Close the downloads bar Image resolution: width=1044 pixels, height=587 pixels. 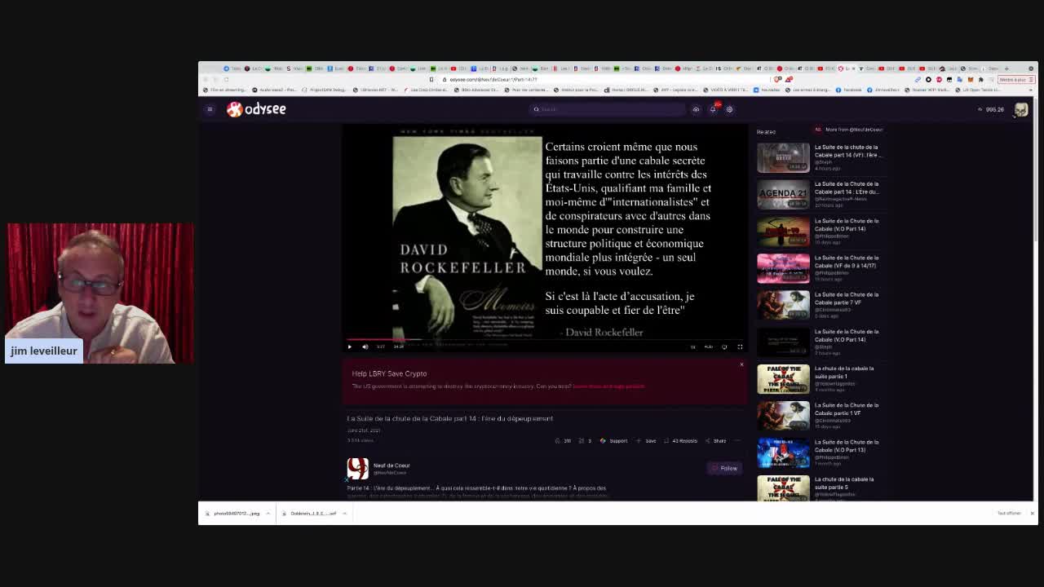pos(1032,514)
